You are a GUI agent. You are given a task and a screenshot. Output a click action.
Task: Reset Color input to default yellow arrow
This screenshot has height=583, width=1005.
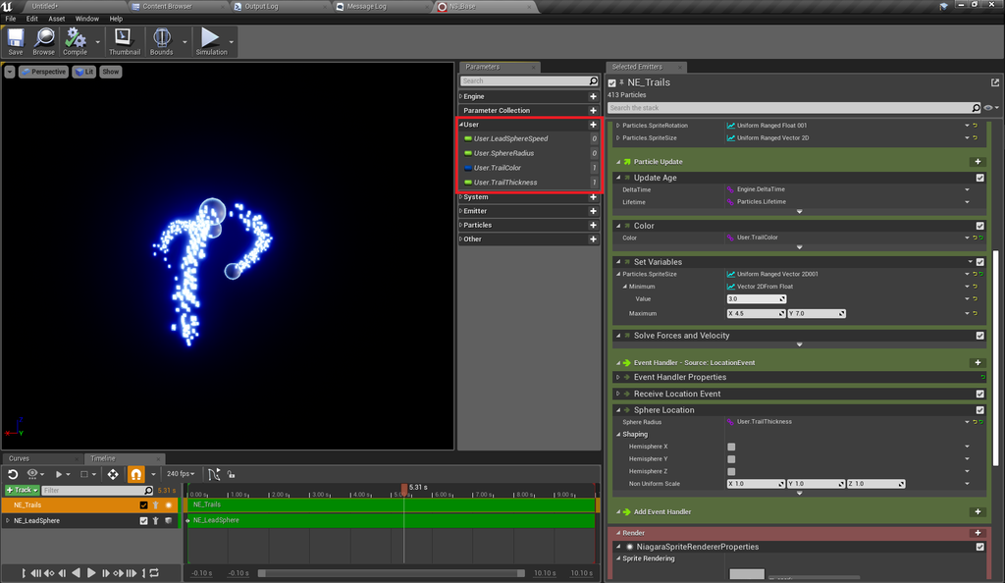976,238
